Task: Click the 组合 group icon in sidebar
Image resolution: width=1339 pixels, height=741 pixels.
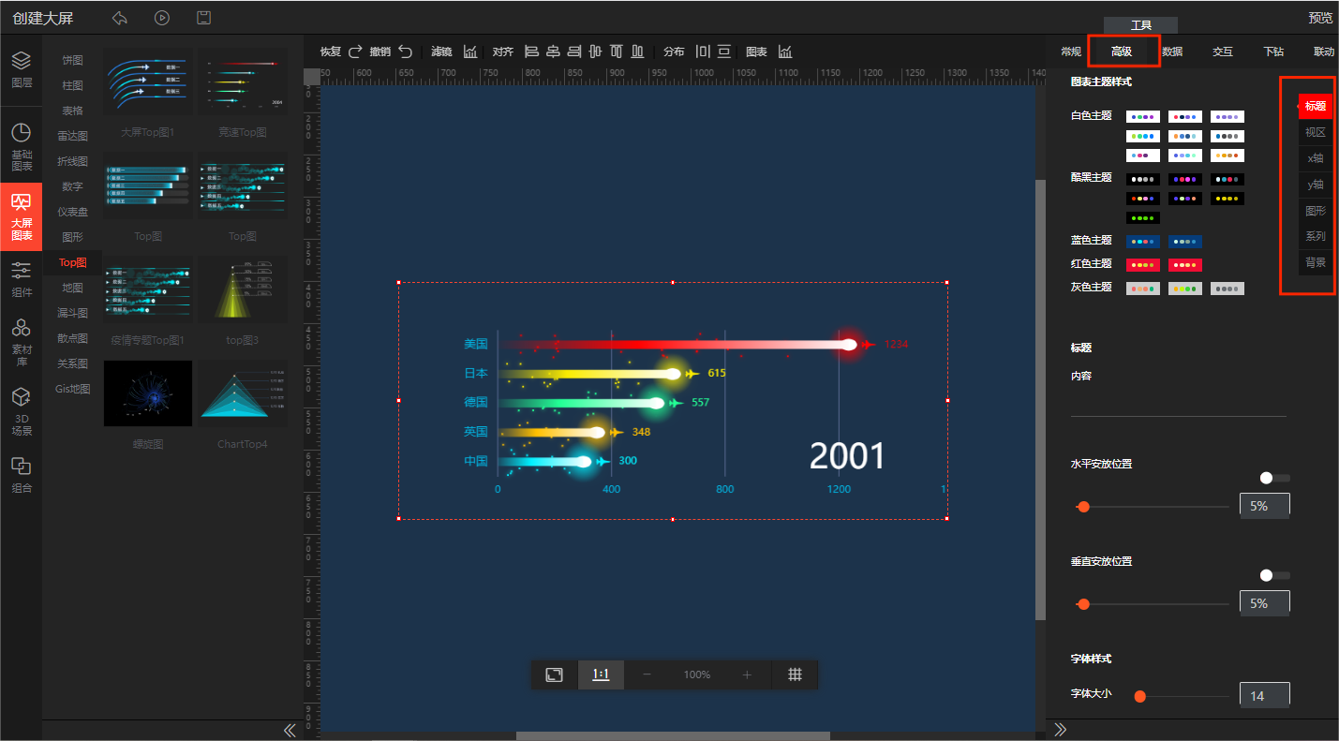Action: pyautogui.click(x=21, y=475)
